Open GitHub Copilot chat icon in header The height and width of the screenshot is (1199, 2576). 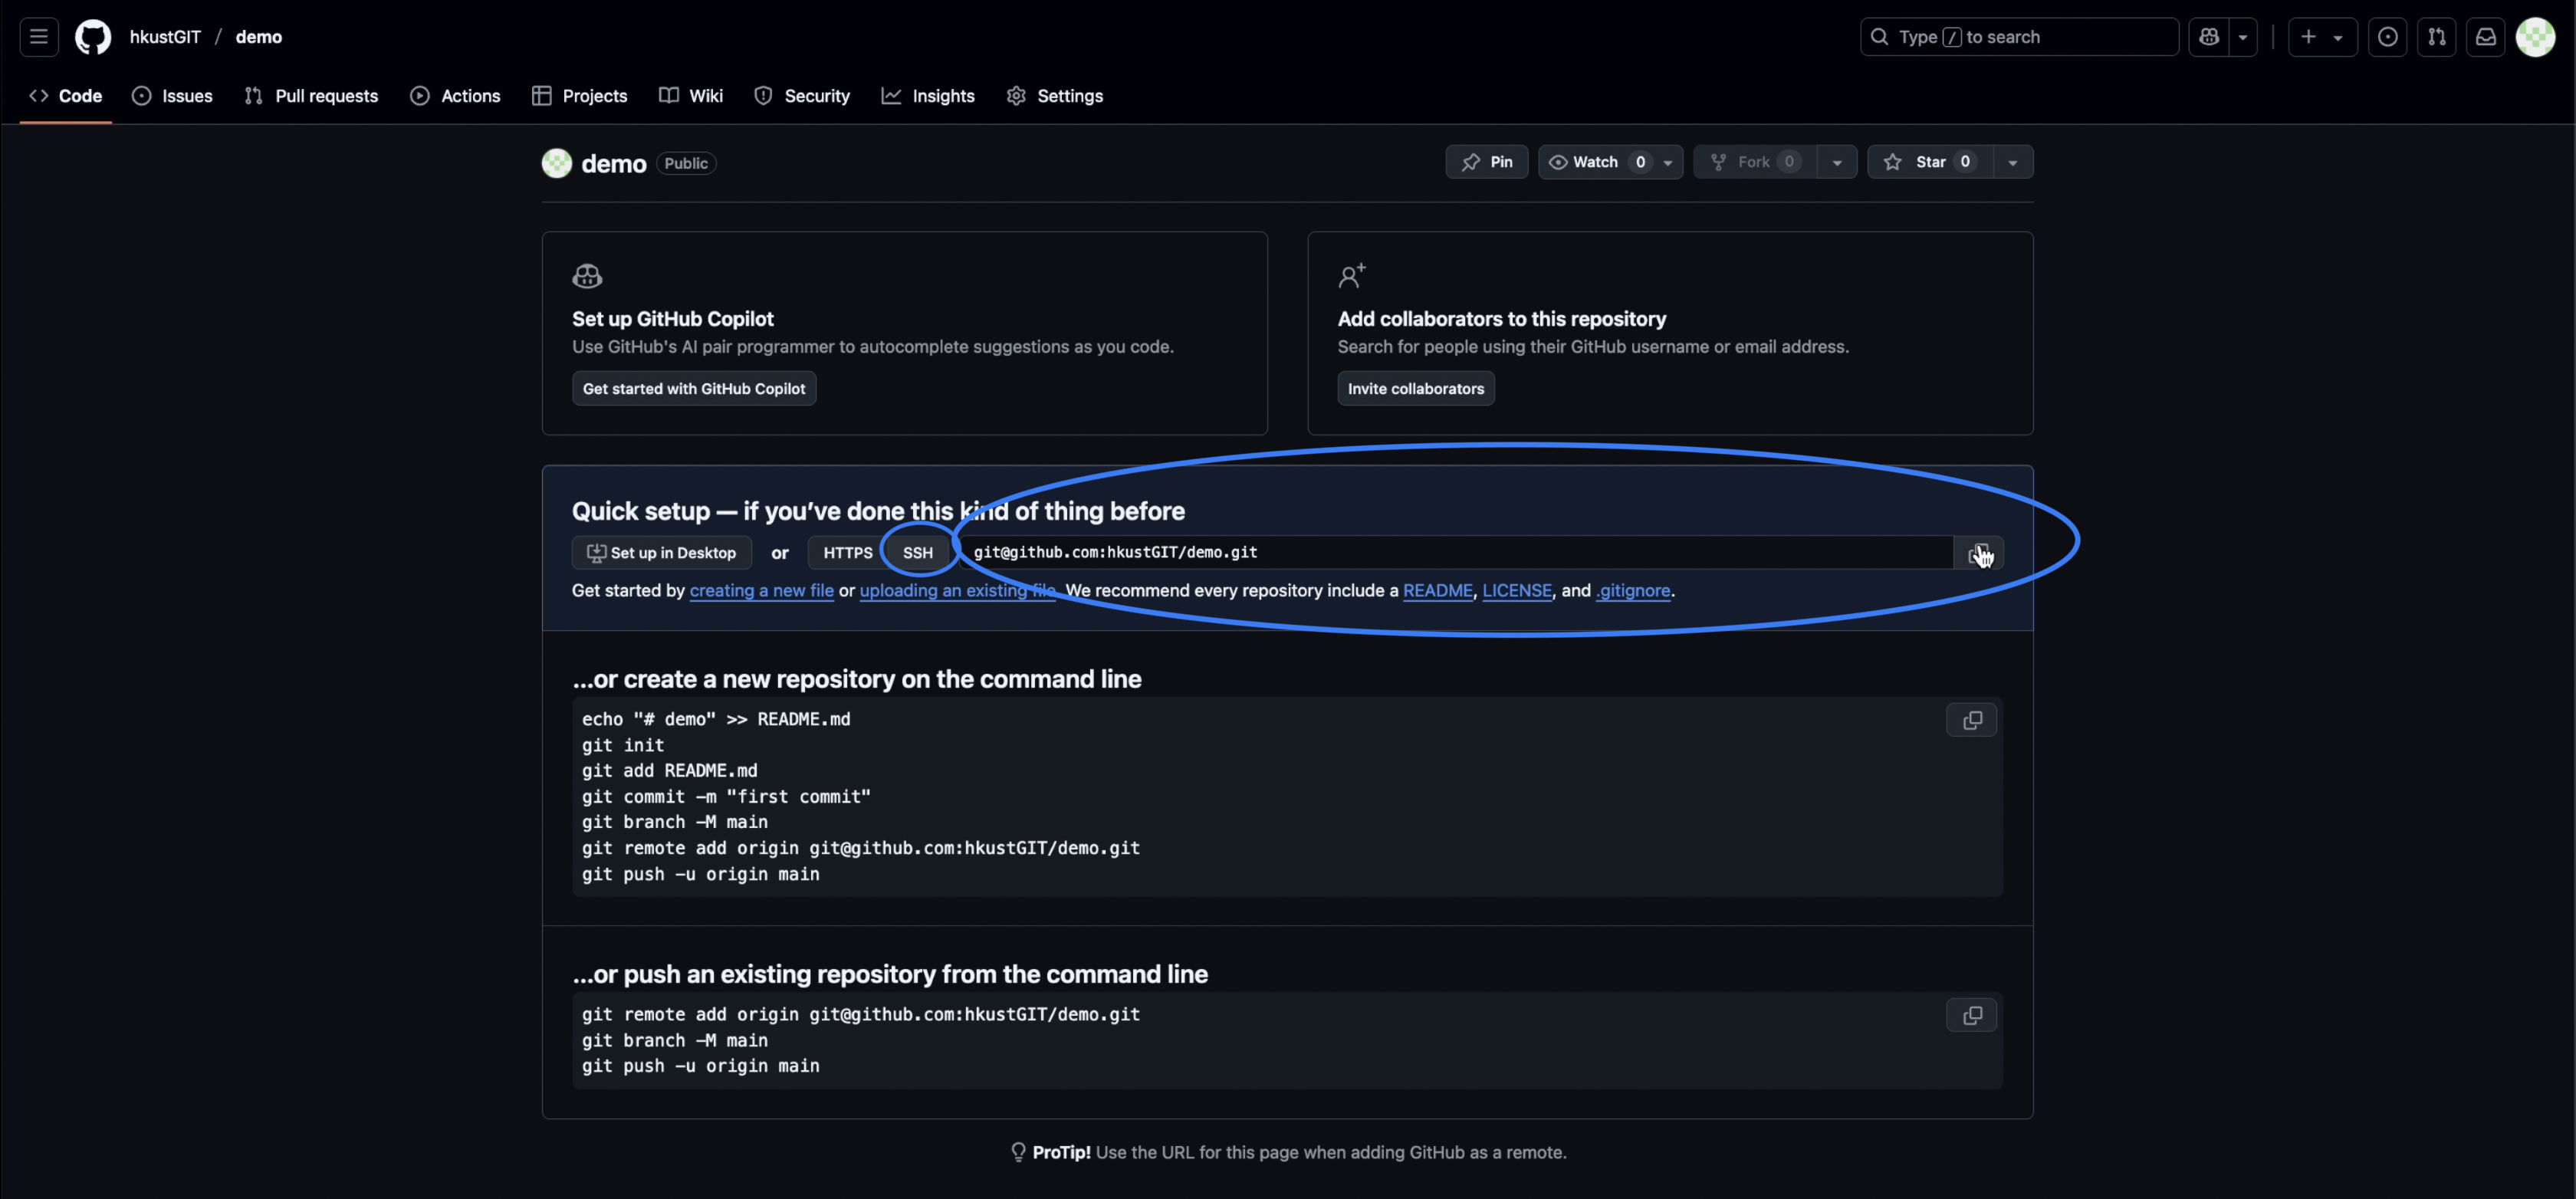tap(2209, 36)
